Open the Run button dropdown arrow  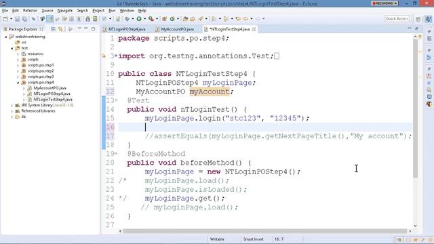(x=144, y=19)
